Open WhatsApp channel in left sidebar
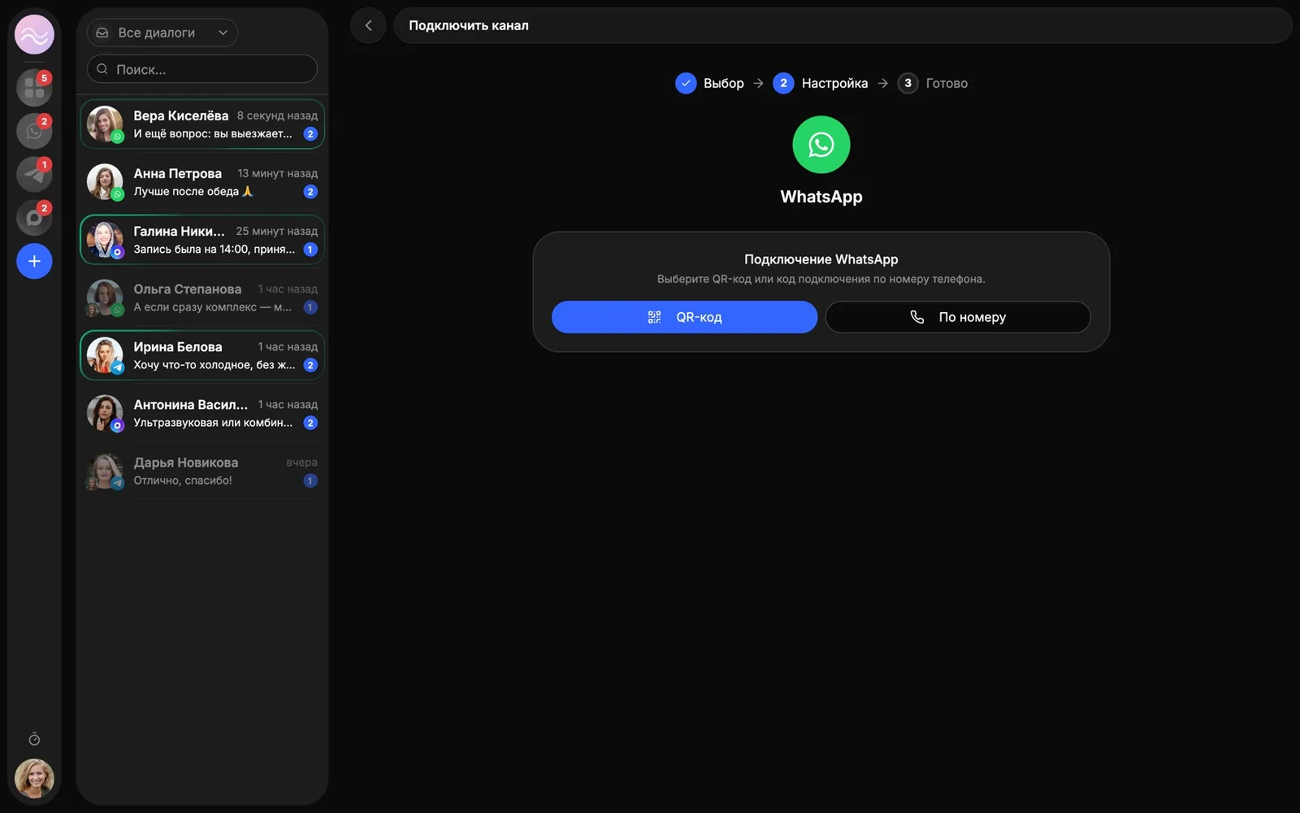Image resolution: width=1300 pixels, height=813 pixels. point(34,131)
